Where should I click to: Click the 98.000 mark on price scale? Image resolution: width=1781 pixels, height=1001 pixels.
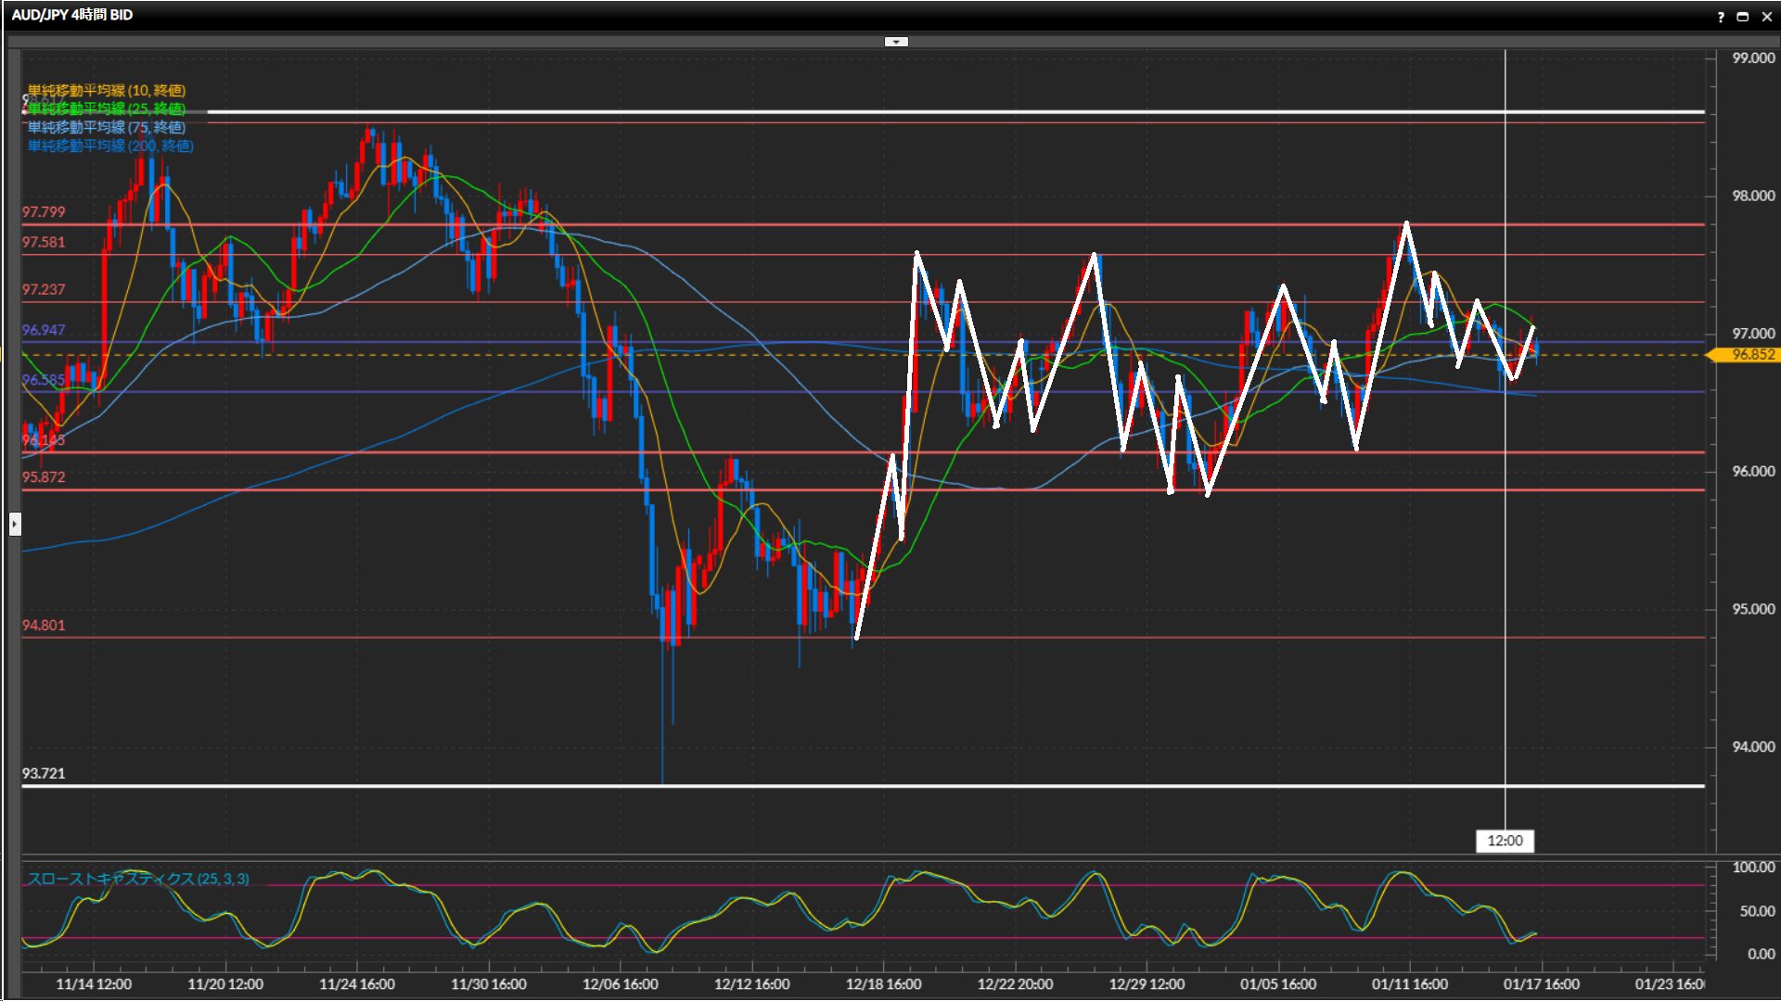[1752, 196]
